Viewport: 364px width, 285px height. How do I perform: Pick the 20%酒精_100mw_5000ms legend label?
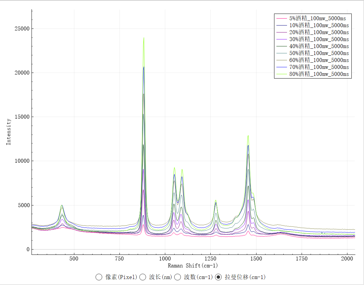point(319,32)
